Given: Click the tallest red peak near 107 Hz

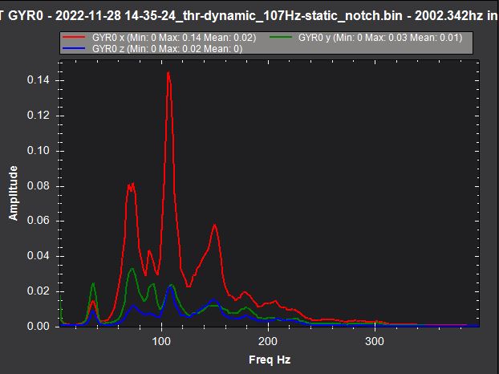Looking at the screenshot, I should click(x=168, y=74).
